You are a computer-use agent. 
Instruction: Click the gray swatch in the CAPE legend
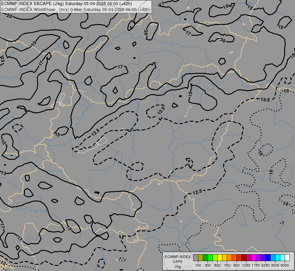click(x=196, y=258)
